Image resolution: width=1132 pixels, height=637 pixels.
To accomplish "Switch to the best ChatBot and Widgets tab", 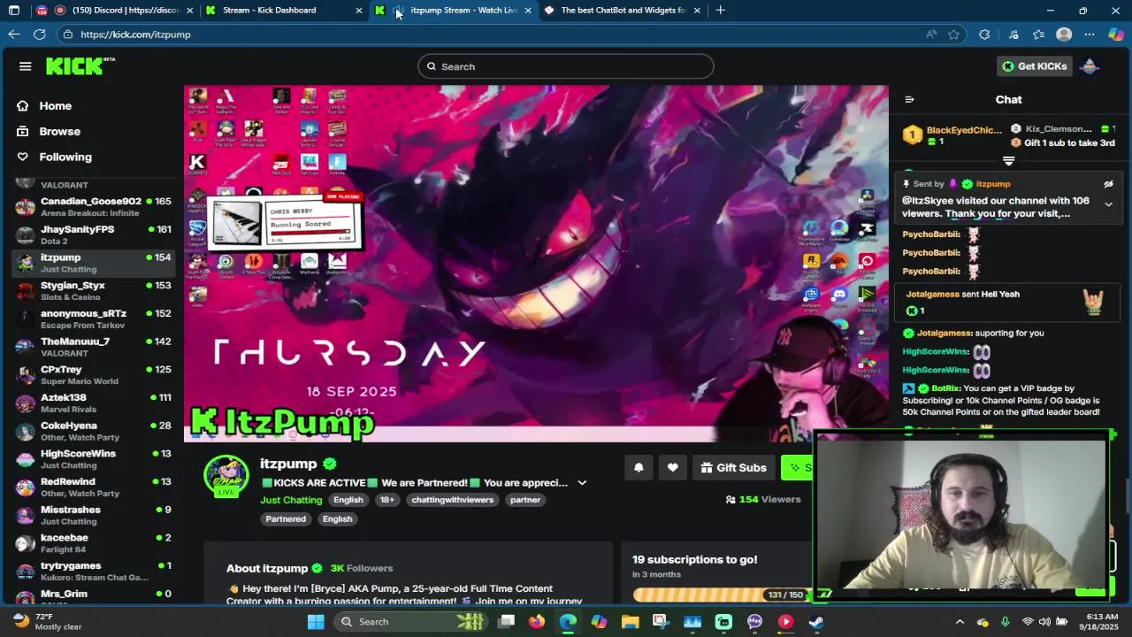I will click(623, 11).
